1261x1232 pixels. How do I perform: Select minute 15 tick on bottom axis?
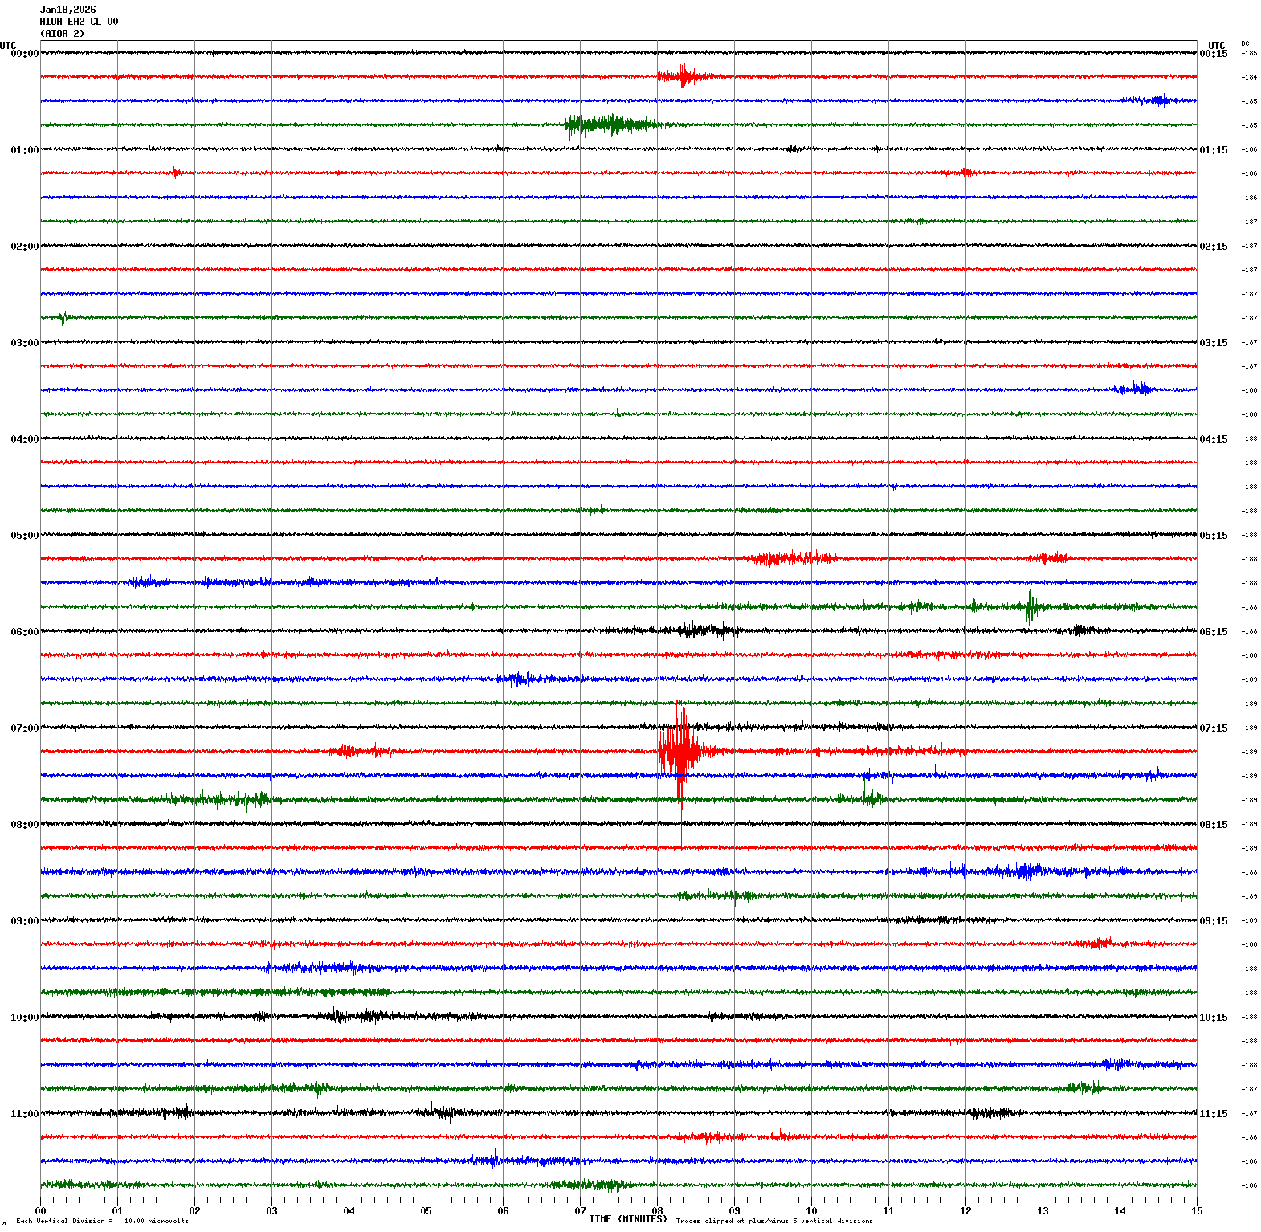pyautogui.click(x=1196, y=1211)
